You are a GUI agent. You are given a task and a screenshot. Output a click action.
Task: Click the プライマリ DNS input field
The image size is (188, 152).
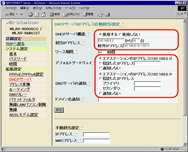pyautogui.click(x=147, y=84)
